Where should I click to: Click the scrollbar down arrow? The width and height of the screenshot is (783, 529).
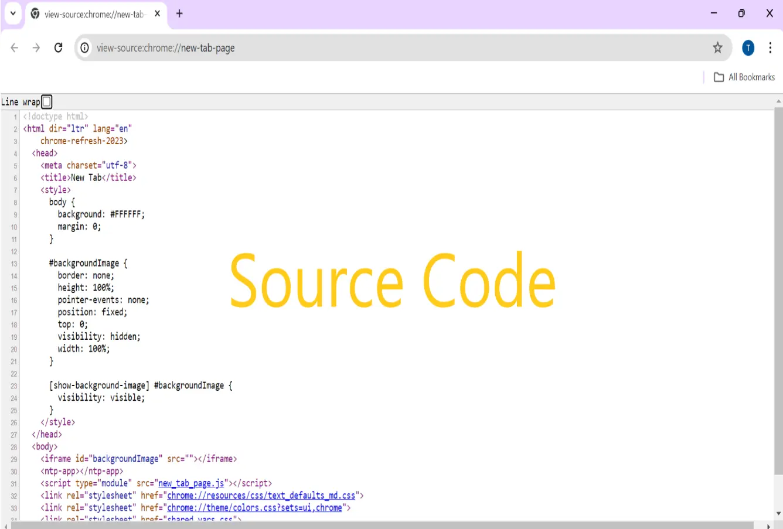tap(778, 514)
